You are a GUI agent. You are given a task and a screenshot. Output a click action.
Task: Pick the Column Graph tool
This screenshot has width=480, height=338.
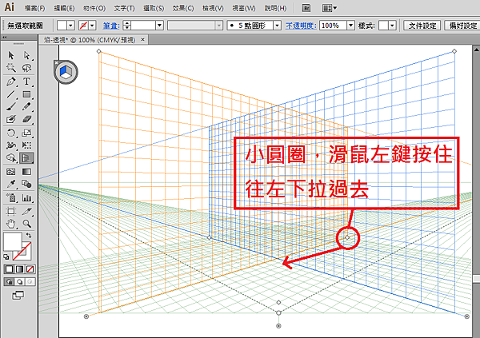[27, 198]
